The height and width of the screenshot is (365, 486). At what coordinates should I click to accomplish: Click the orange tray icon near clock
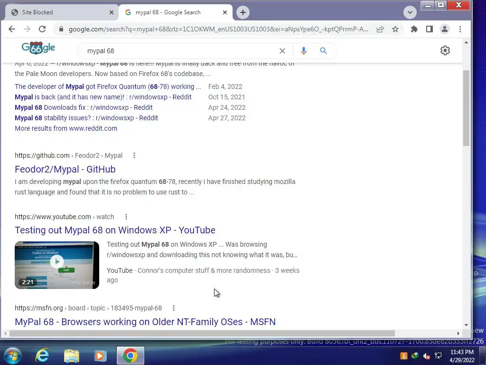pyautogui.click(x=403, y=355)
